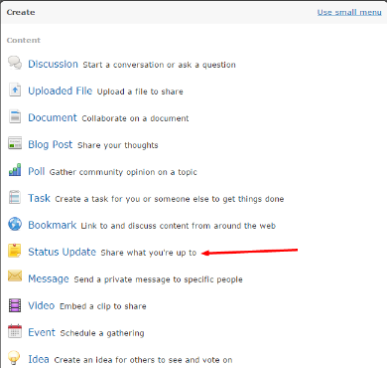387x368 pixels.
Task: Click 'Collaborate on a document' description
Action: pos(135,118)
